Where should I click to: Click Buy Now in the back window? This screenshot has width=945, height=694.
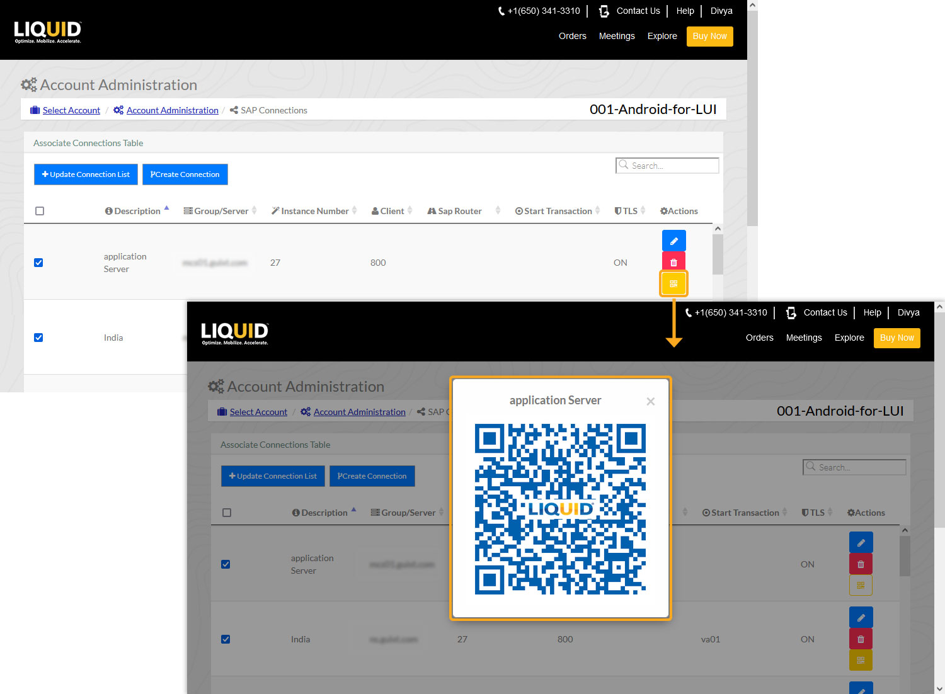tap(709, 36)
